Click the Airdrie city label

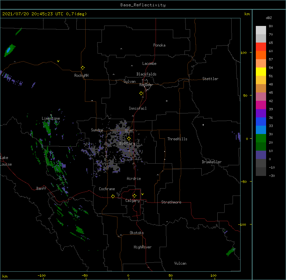[134, 179]
